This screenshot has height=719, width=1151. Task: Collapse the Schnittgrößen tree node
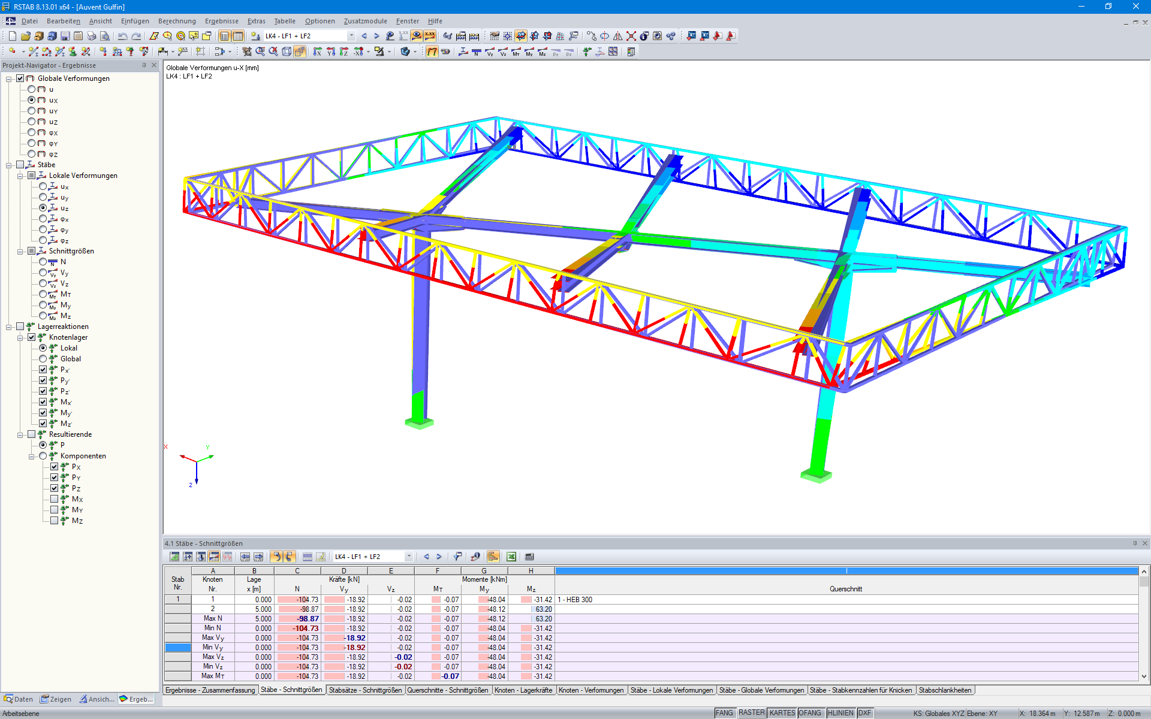pos(20,251)
